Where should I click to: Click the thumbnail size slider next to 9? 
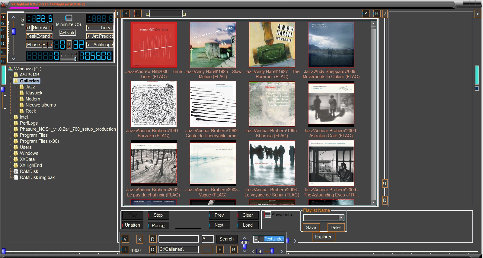pyautogui.click(x=272, y=251)
